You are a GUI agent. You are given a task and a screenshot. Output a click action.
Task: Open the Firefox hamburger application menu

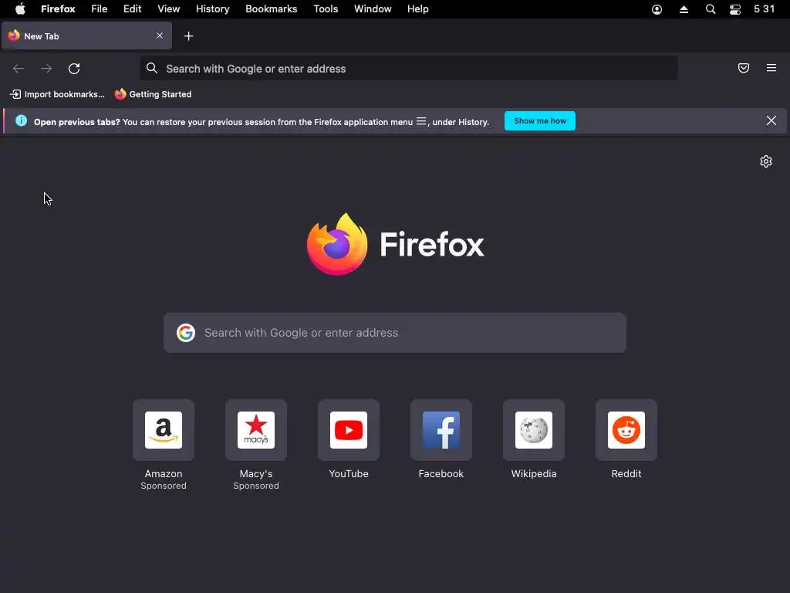coord(771,68)
